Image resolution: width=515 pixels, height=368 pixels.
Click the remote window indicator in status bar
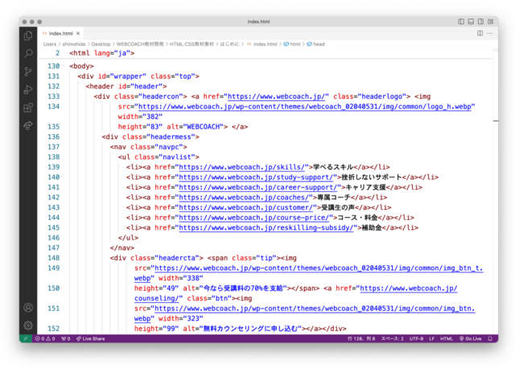click(x=26, y=338)
